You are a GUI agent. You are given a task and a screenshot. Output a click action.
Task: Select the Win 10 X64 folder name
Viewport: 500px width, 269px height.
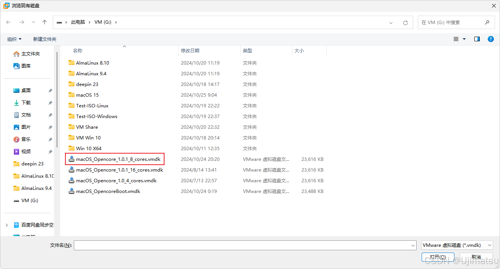pyautogui.click(x=89, y=149)
